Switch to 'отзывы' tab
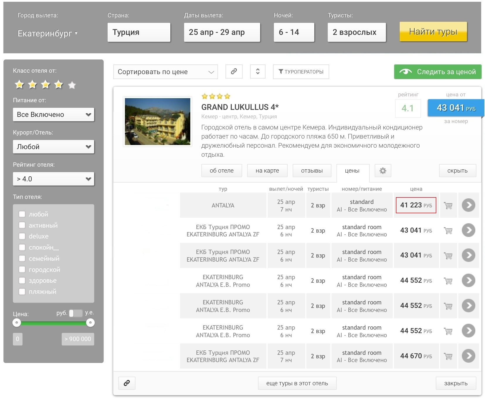The width and height of the screenshot is (485, 399). (312, 170)
